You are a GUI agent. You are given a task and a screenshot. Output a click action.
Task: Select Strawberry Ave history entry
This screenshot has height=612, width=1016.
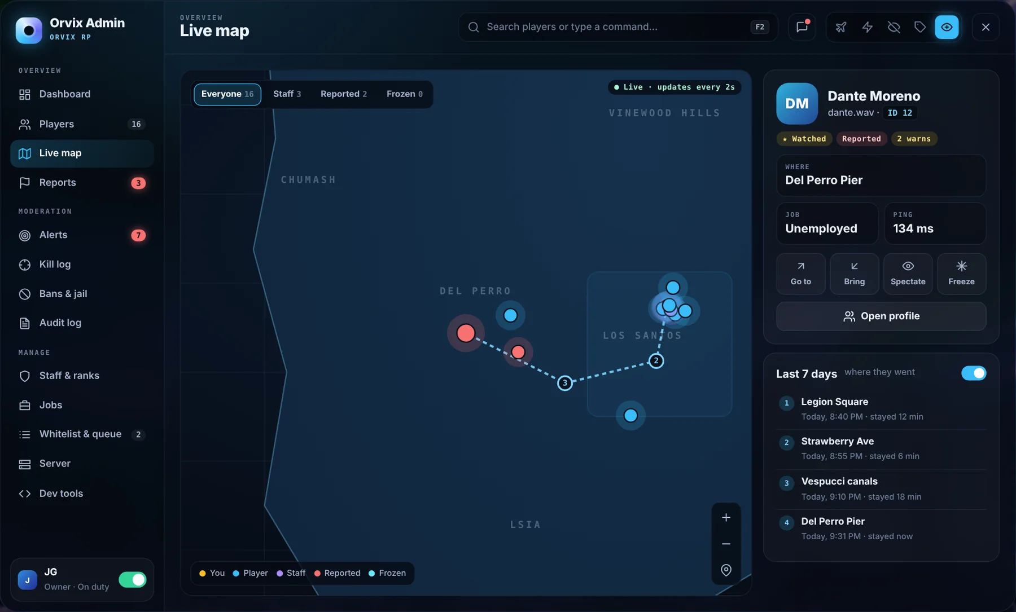pyautogui.click(x=881, y=449)
